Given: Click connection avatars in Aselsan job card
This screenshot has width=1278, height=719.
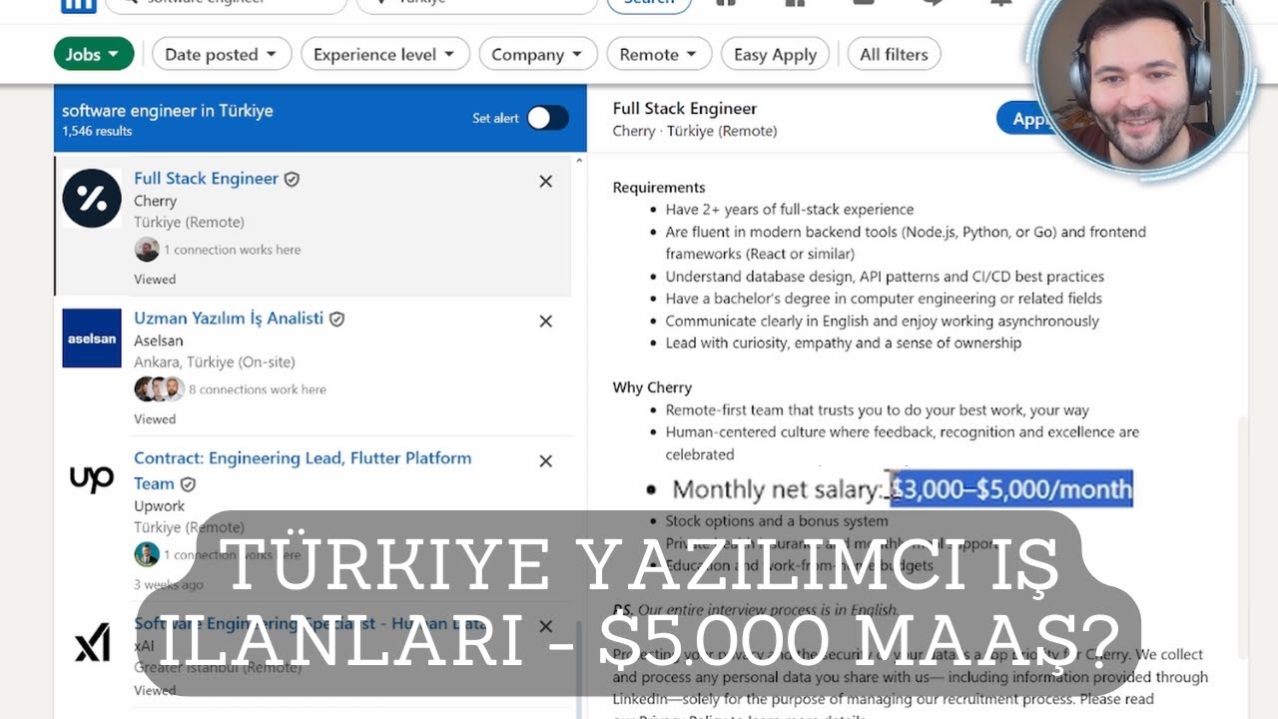Looking at the screenshot, I should pyautogui.click(x=159, y=389).
